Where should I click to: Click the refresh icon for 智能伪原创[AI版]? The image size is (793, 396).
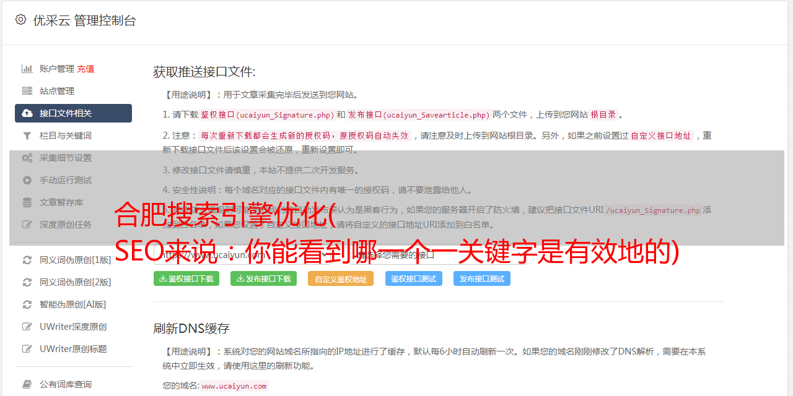tap(27, 304)
